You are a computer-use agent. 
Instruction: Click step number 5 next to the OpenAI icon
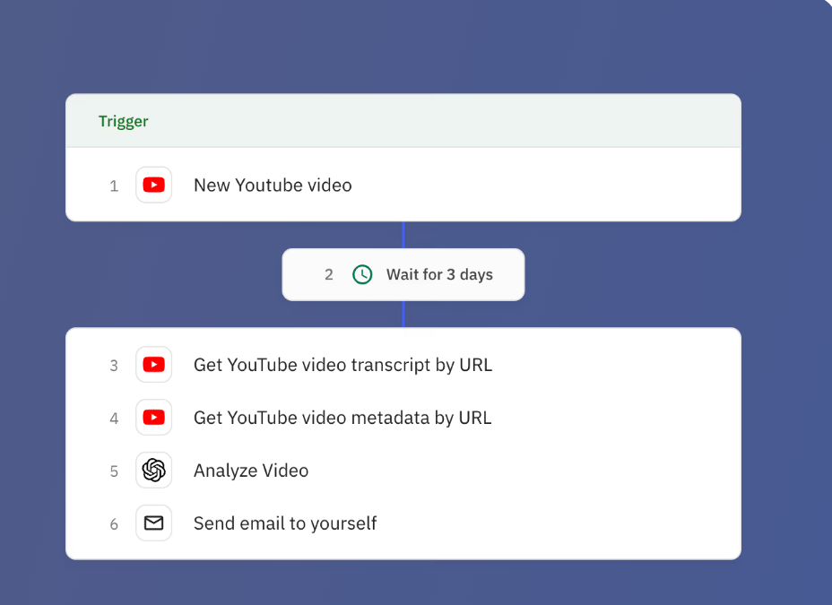114,471
